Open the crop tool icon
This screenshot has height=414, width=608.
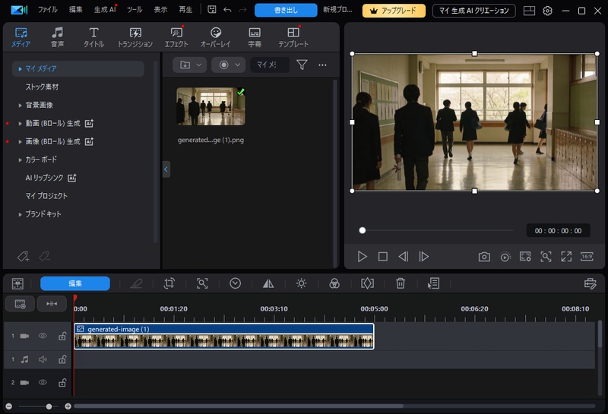tap(169, 283)
